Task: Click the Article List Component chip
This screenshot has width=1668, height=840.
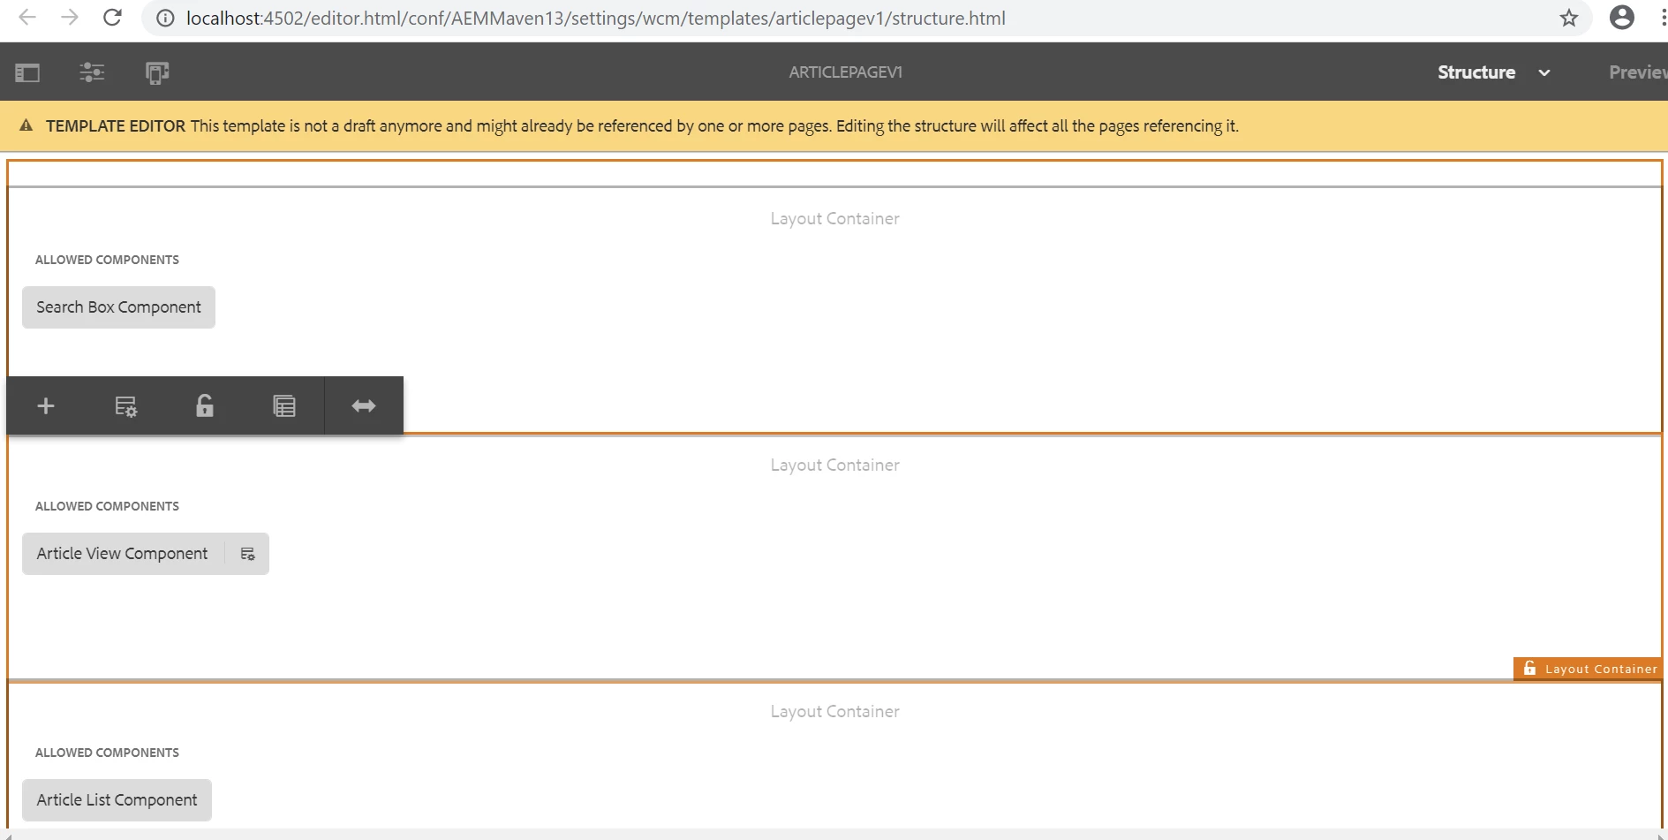Action: click(x=117, y=800)
